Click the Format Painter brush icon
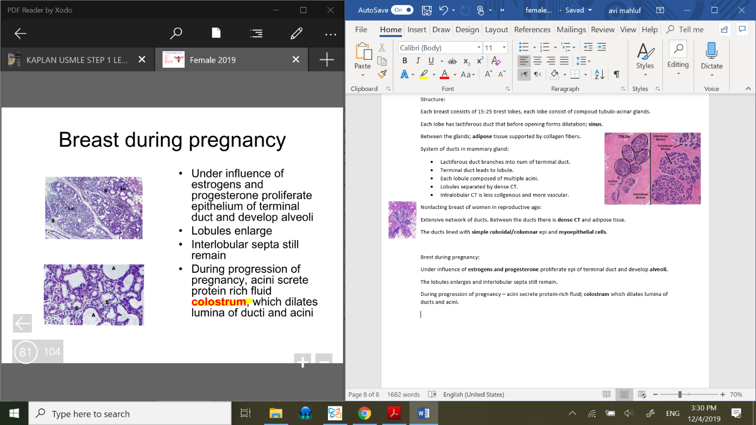 coord(382,74)
